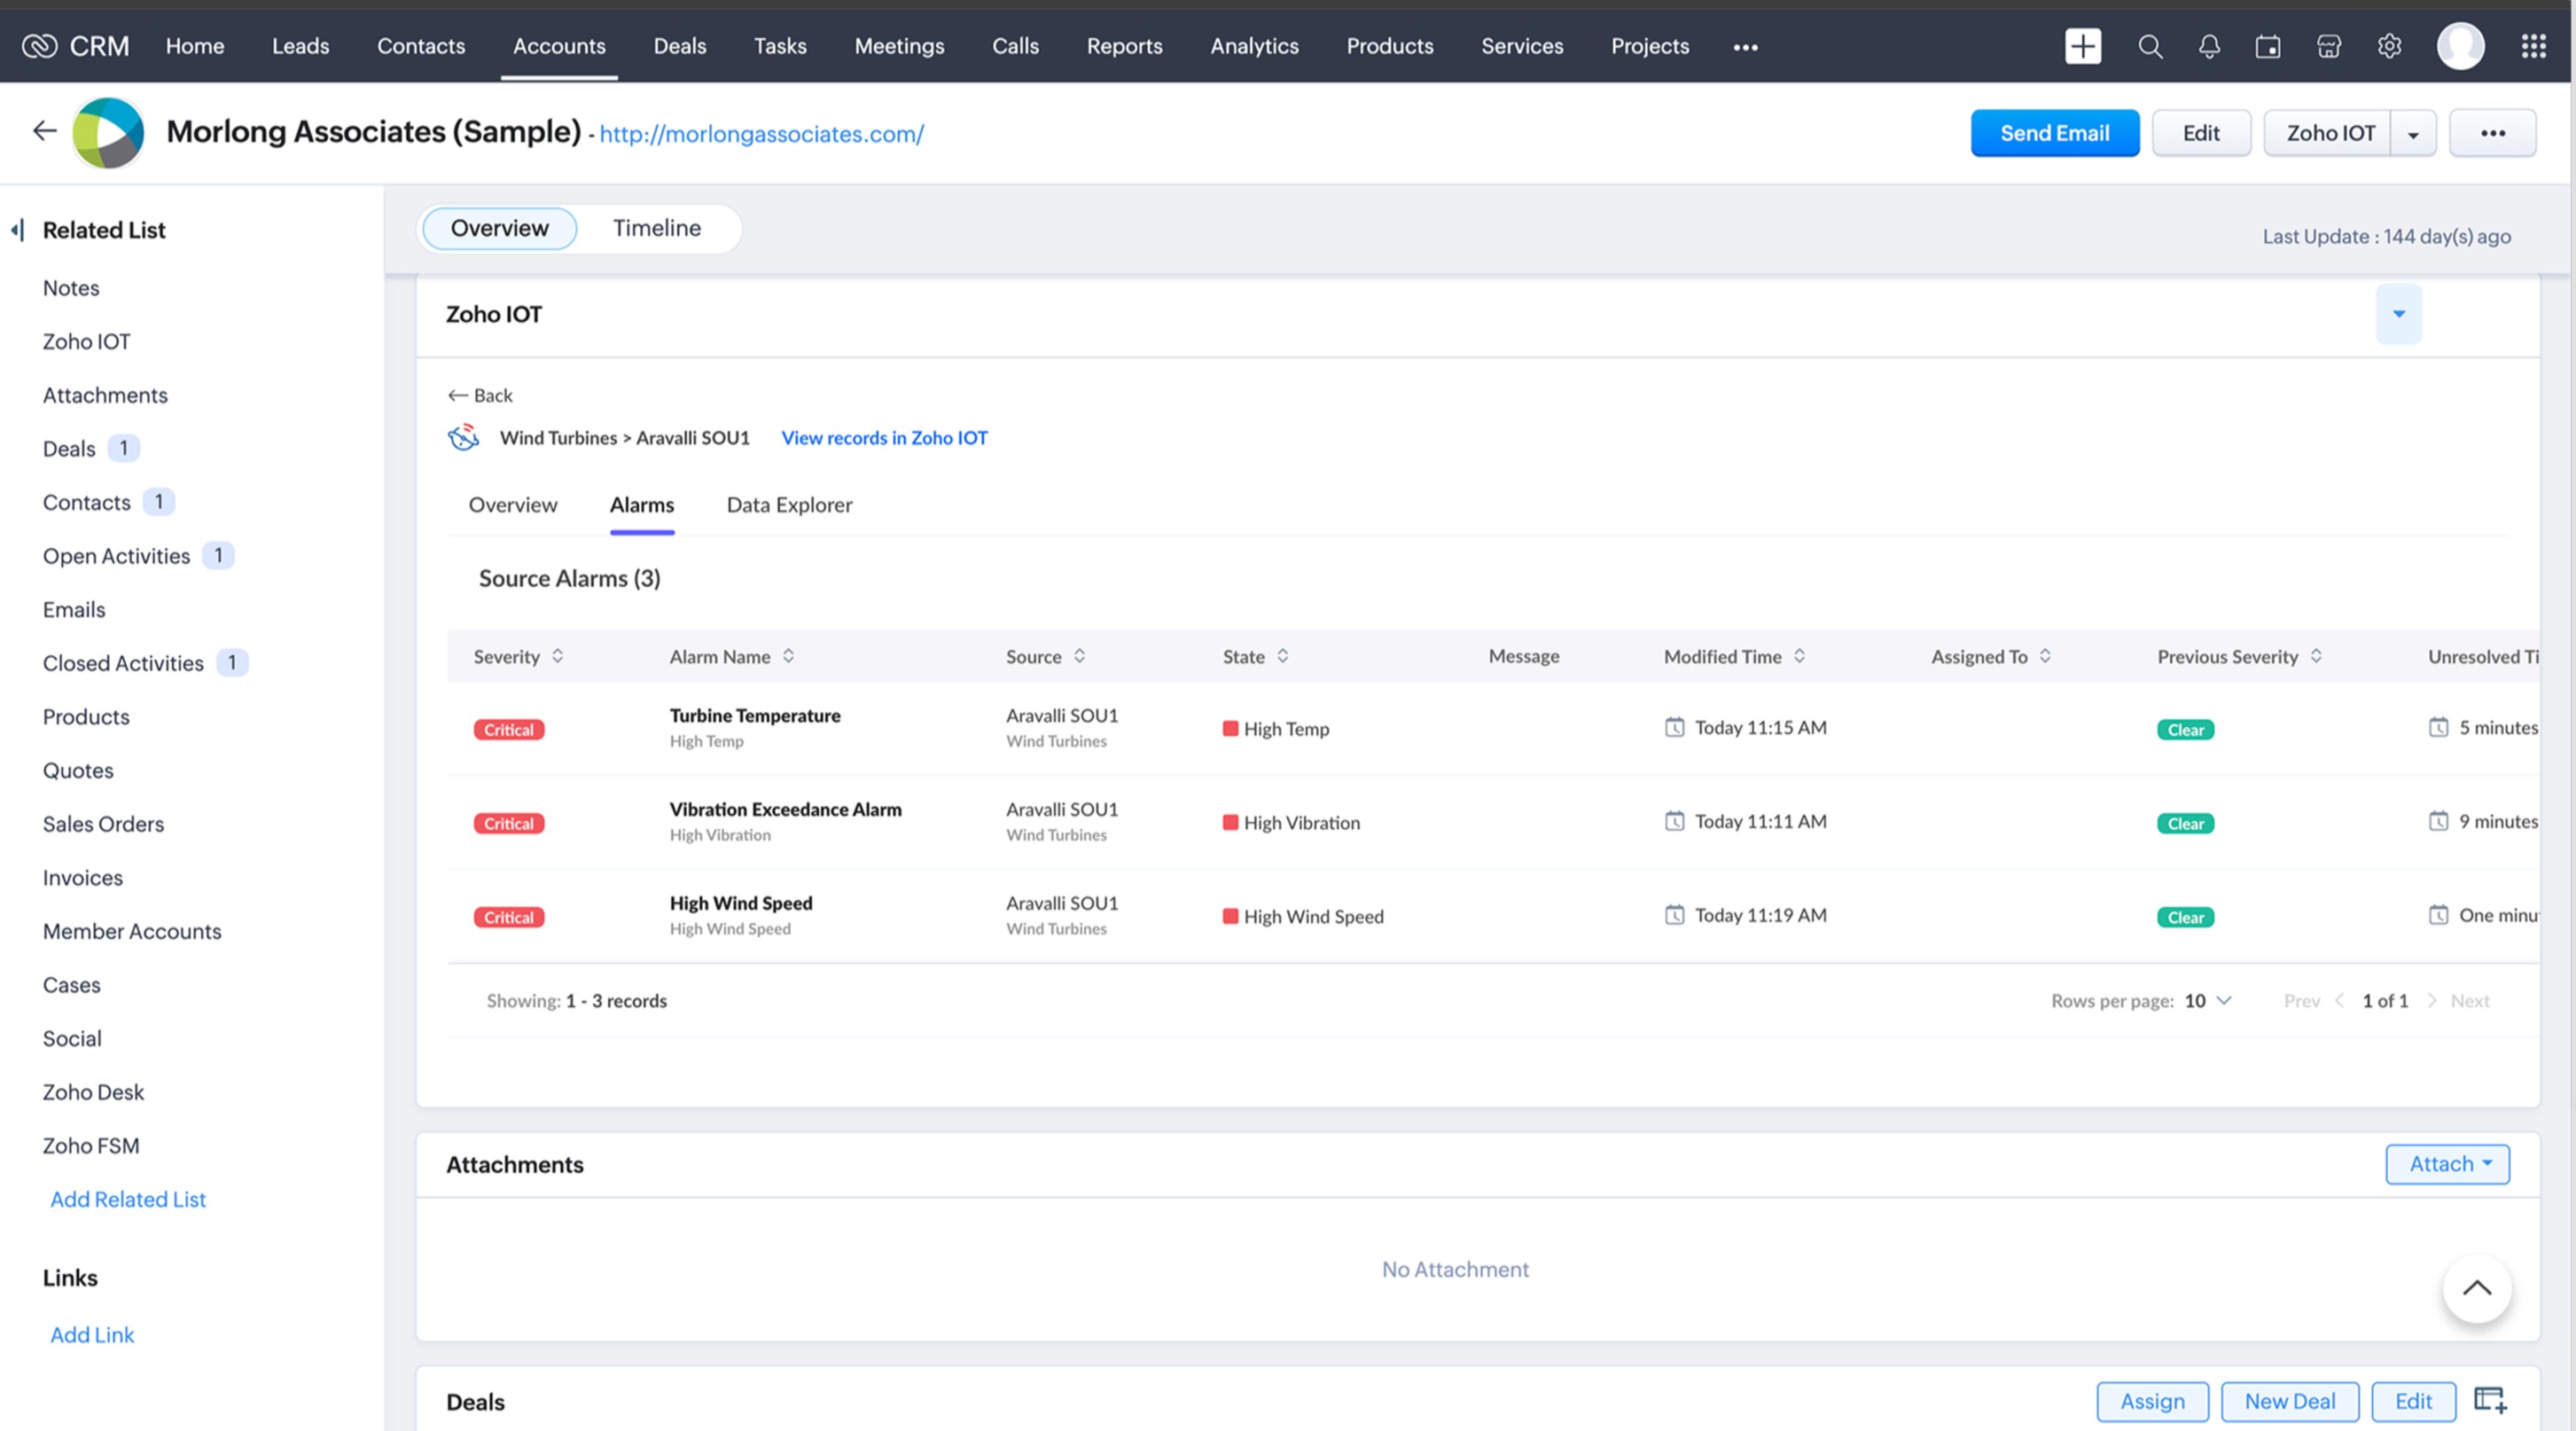Collapse the Zoho IOT section chevron

click(2398, 314)
